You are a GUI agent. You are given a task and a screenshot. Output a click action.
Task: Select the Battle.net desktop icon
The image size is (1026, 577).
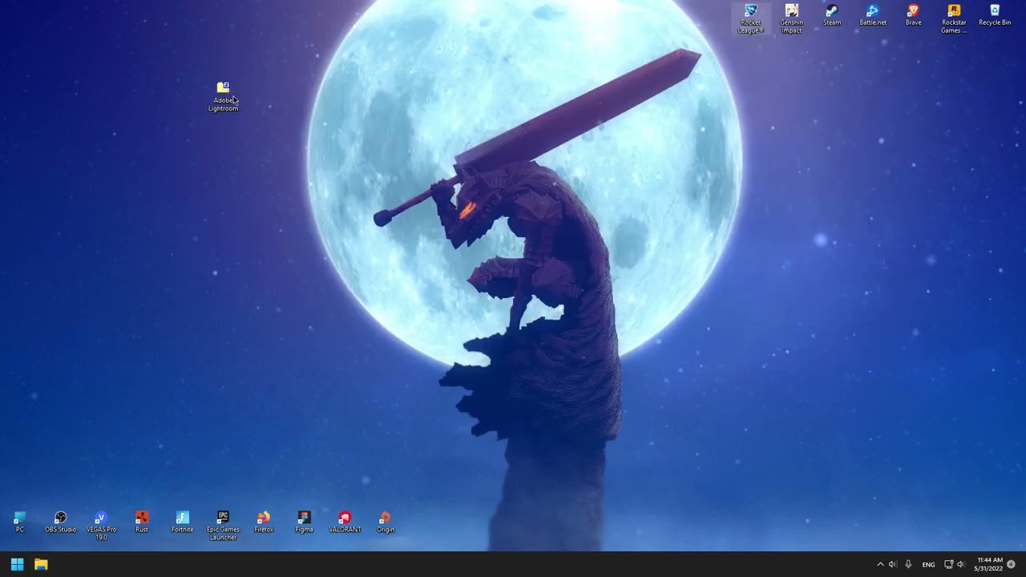(x=873, y=15)
